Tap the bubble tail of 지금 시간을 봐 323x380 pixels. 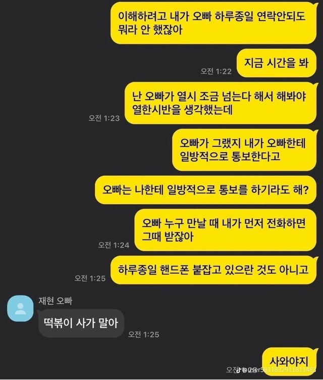[x=317, y=52]
